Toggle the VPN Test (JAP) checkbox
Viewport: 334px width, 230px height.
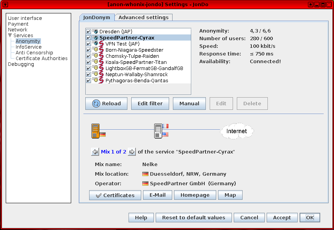pos(89,44)
